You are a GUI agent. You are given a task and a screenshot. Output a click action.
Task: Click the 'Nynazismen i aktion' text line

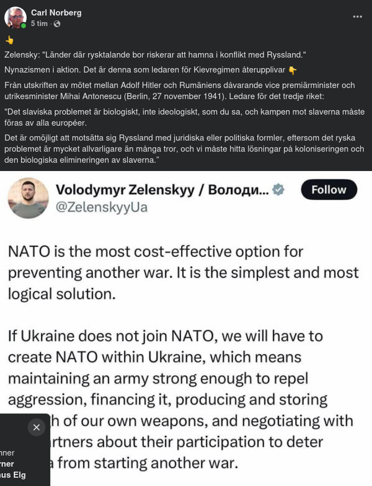pyautogui.click(x=145, y=70)
